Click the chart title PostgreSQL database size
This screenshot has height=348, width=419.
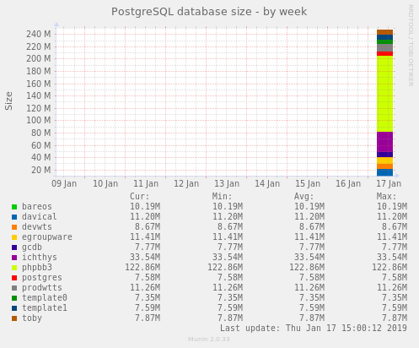pyautogui.click(x=209, y=12)
